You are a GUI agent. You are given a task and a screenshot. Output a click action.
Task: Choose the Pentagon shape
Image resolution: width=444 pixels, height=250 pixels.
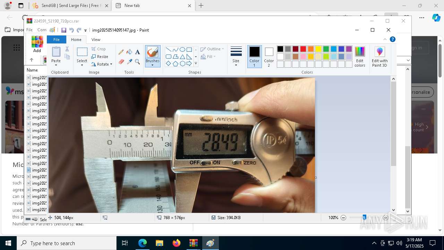point(175,64)
